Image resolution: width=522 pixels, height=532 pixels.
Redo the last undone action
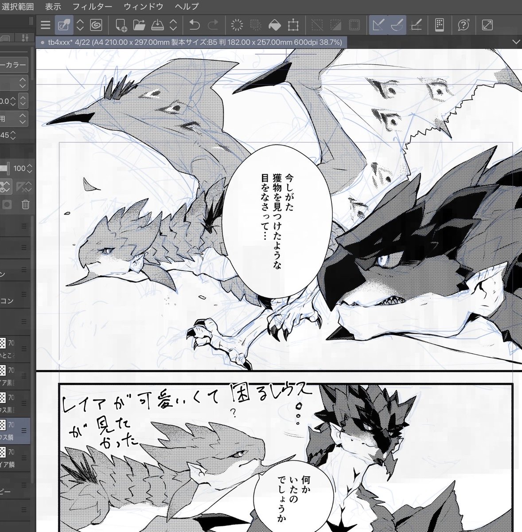point(213,25)
